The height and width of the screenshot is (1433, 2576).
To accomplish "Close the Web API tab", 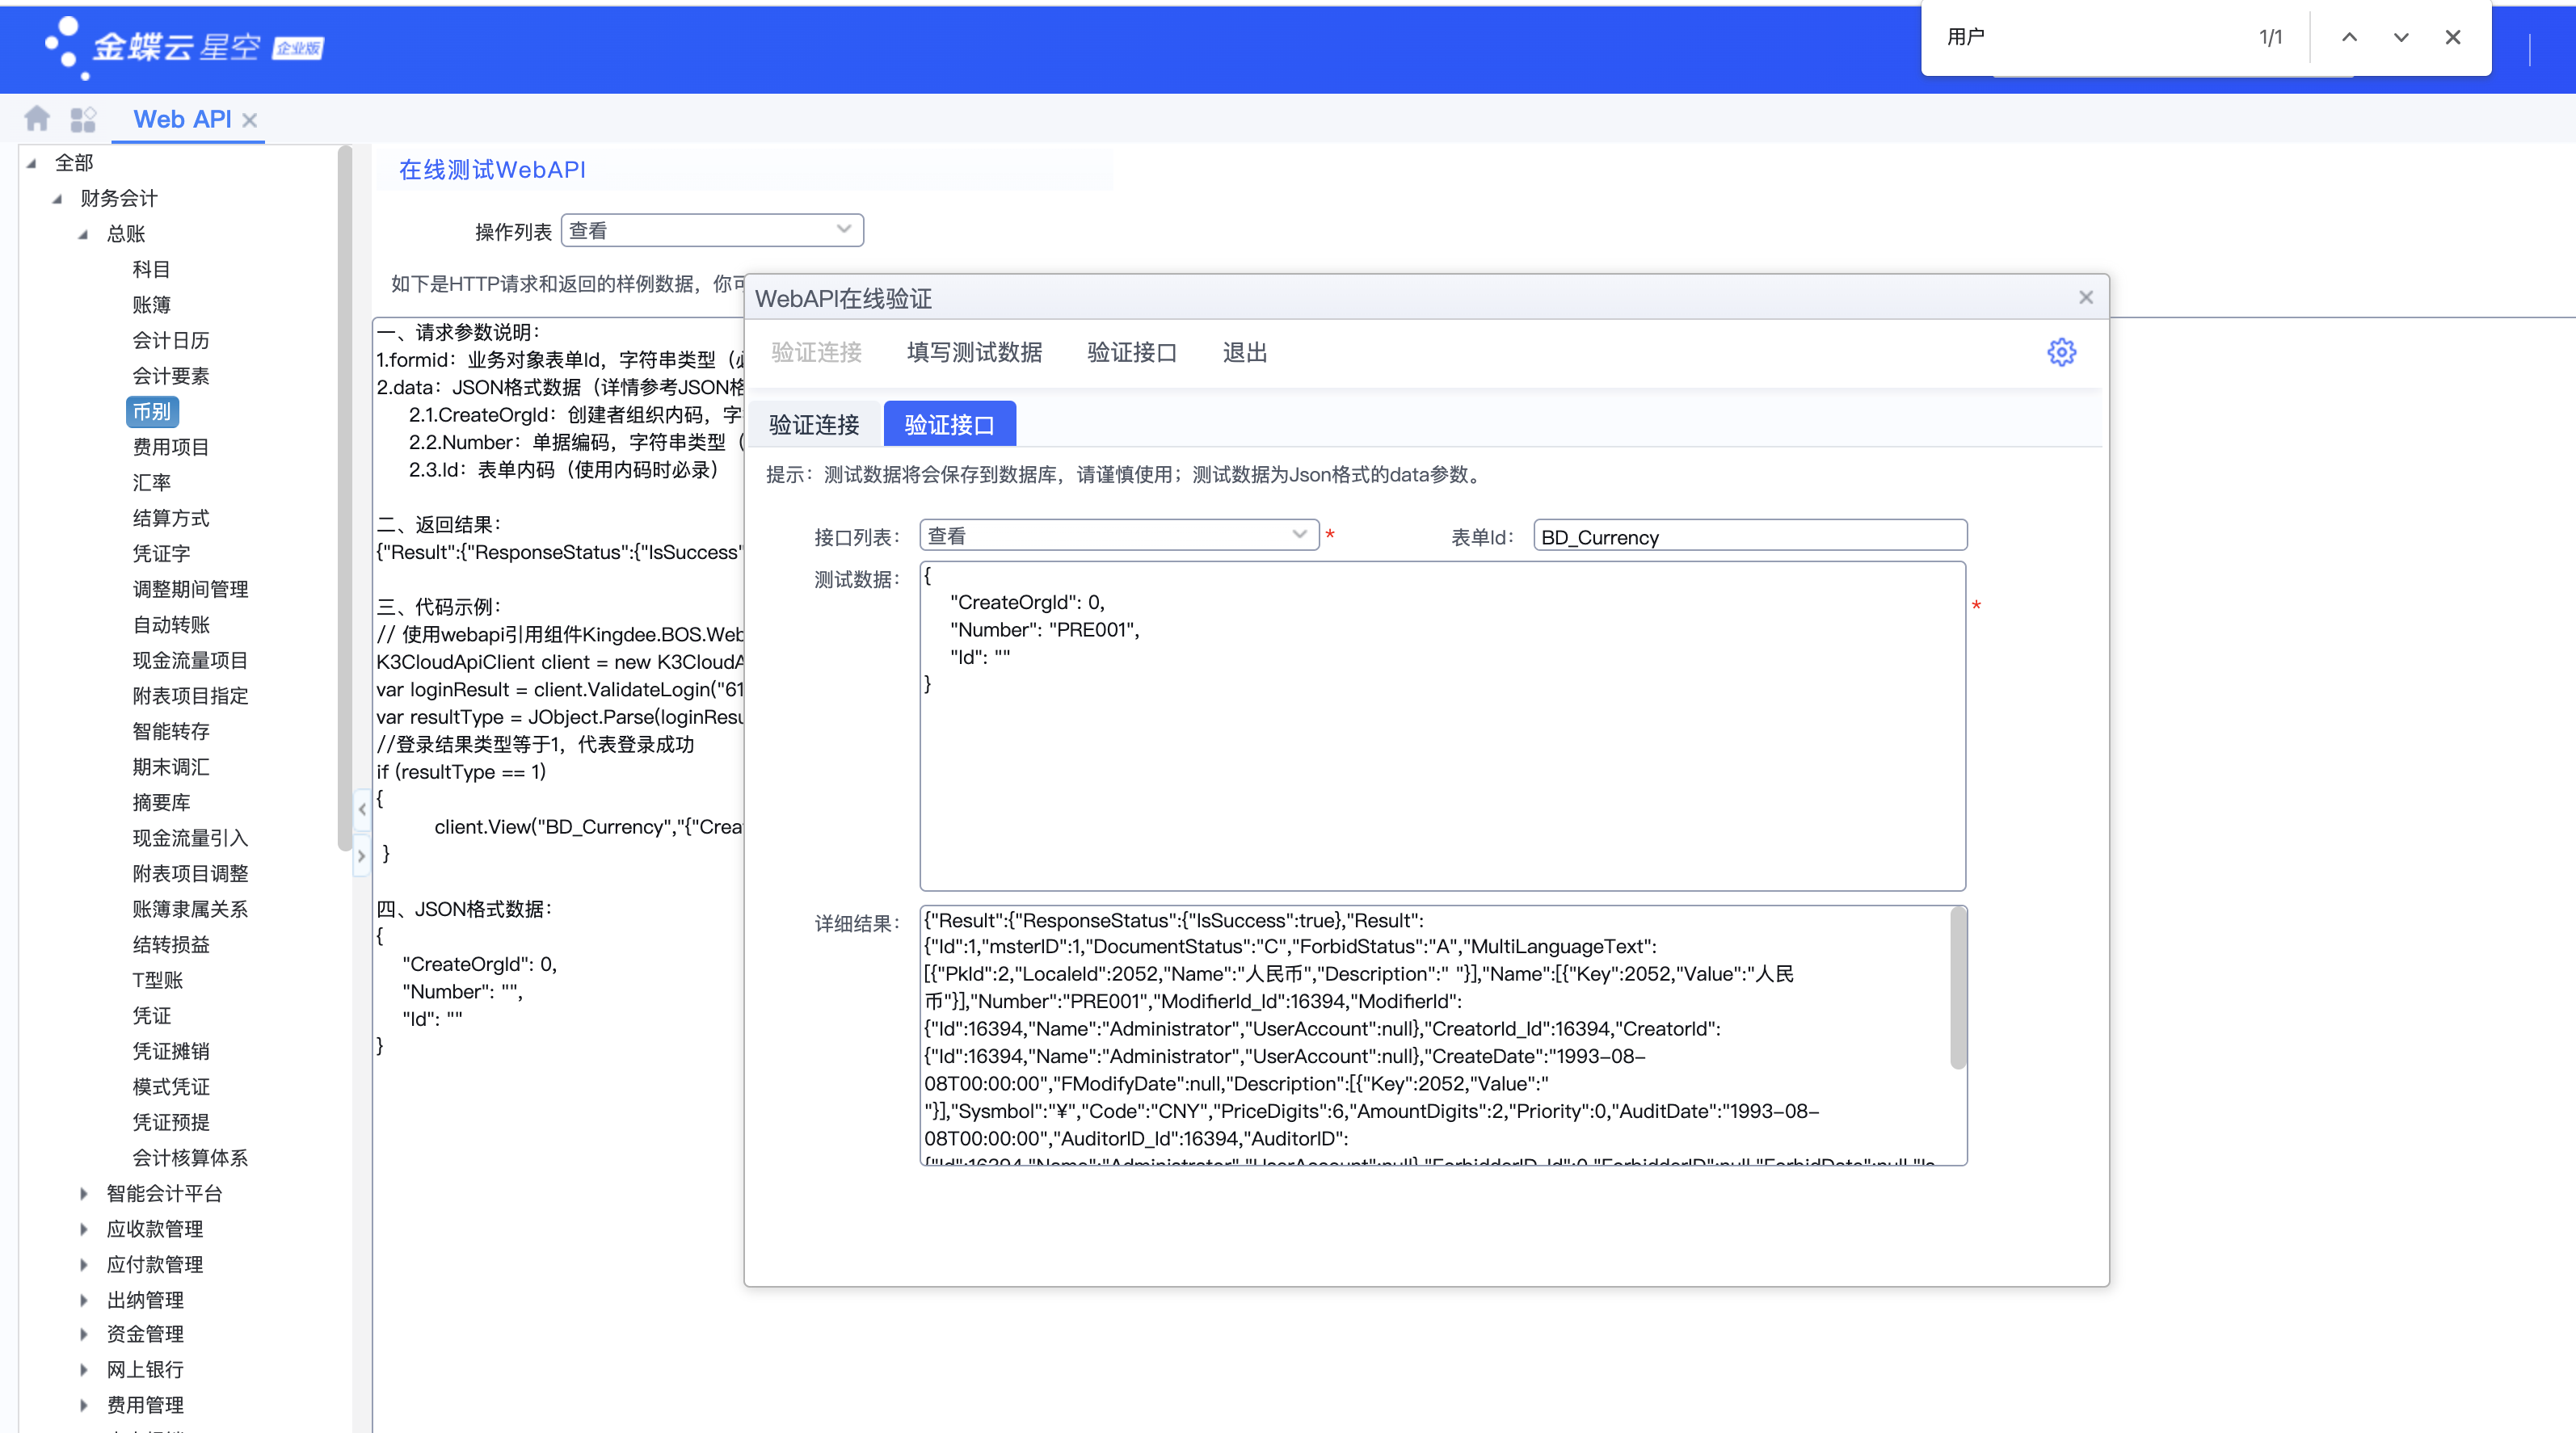I will coord(250,120).
